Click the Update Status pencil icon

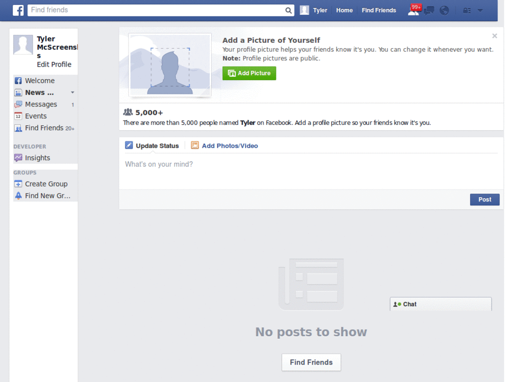coord(129,145)
